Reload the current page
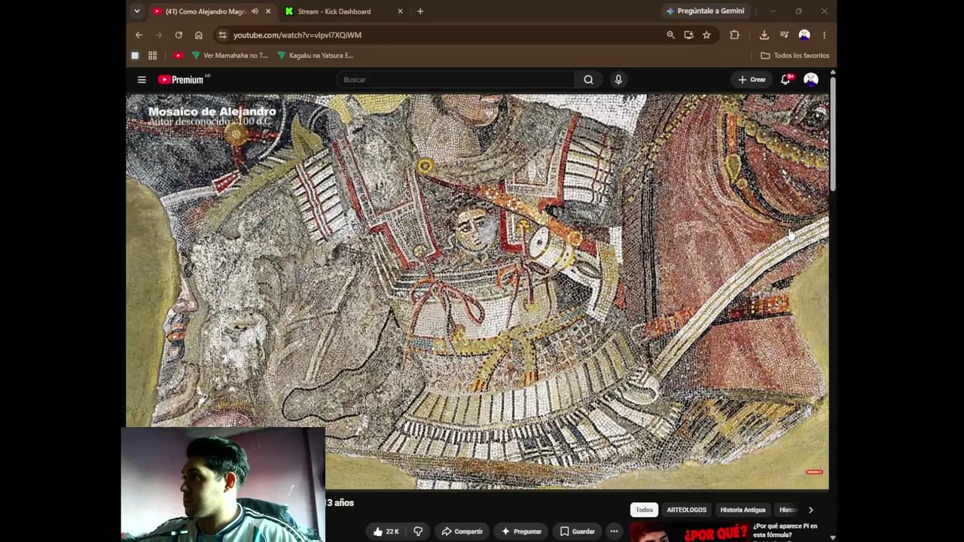 coord(178,35)
